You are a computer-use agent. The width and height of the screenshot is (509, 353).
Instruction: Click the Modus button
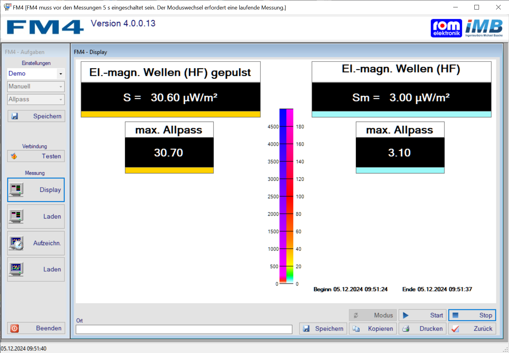tap(373, 315)
